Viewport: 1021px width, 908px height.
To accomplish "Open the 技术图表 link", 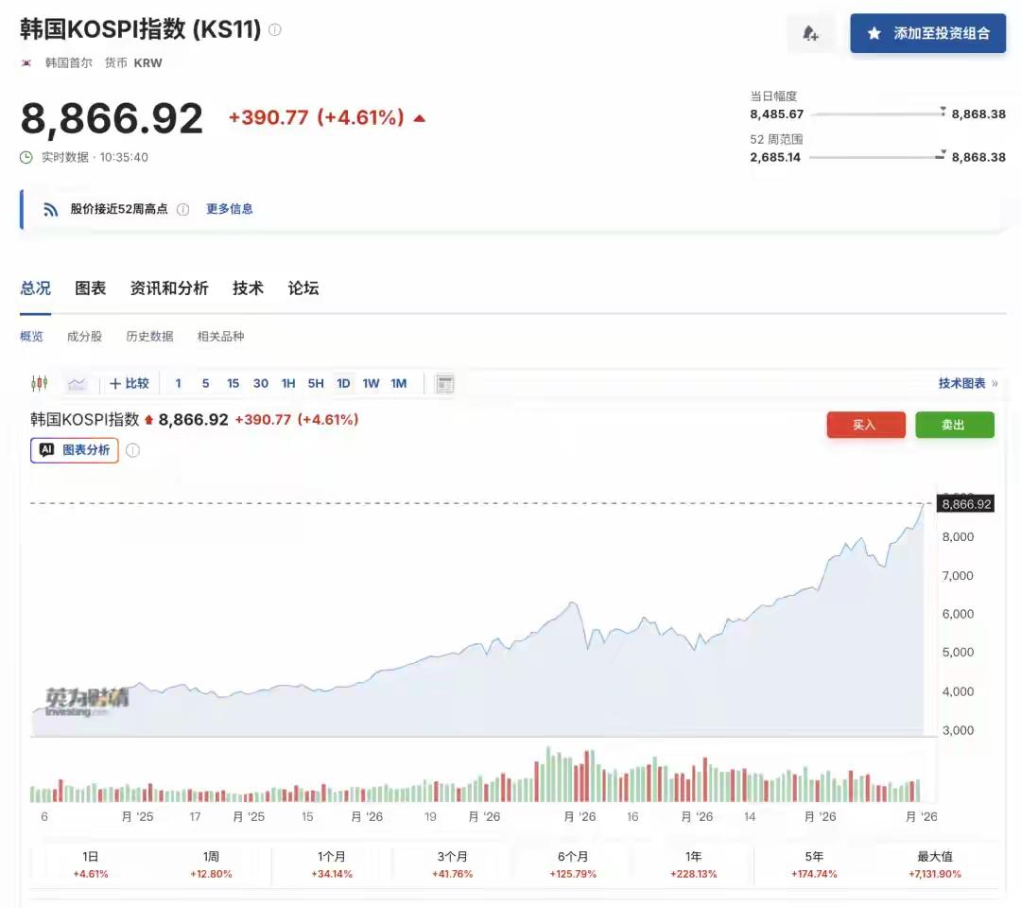I will 968,383.
